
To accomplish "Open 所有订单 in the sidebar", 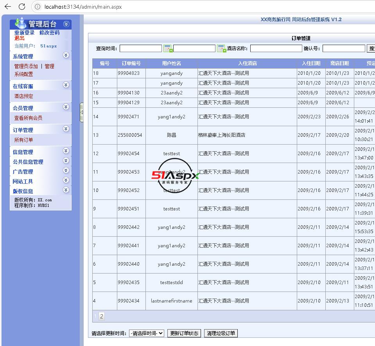I will point(23,140).
